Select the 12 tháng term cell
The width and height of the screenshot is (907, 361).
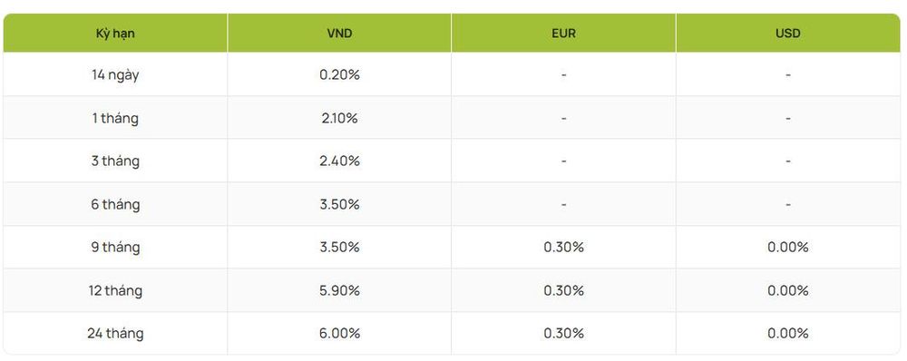pyautogui.click(x=115, y=290)
